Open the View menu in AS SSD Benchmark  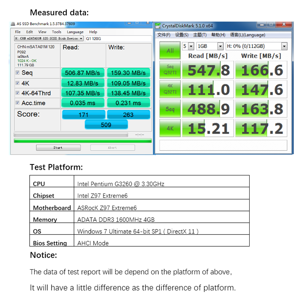coord(42,32)
